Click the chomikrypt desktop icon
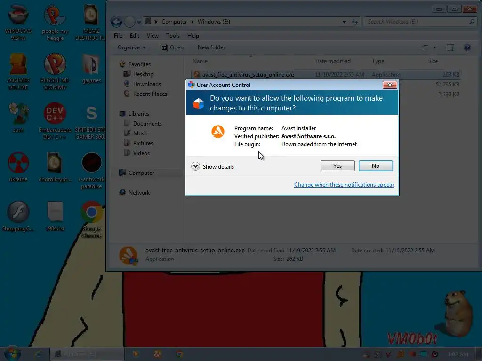 55,167
